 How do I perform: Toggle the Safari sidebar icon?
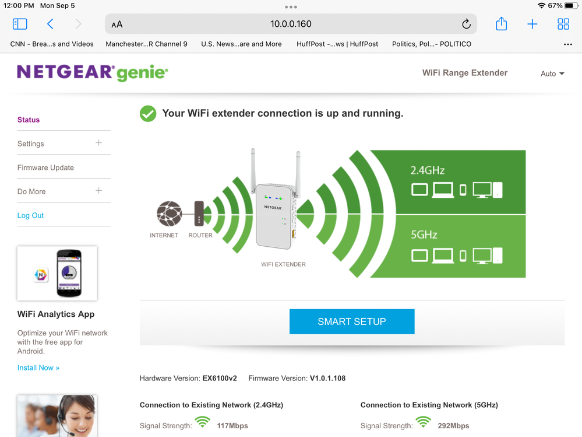click(20, 24)
